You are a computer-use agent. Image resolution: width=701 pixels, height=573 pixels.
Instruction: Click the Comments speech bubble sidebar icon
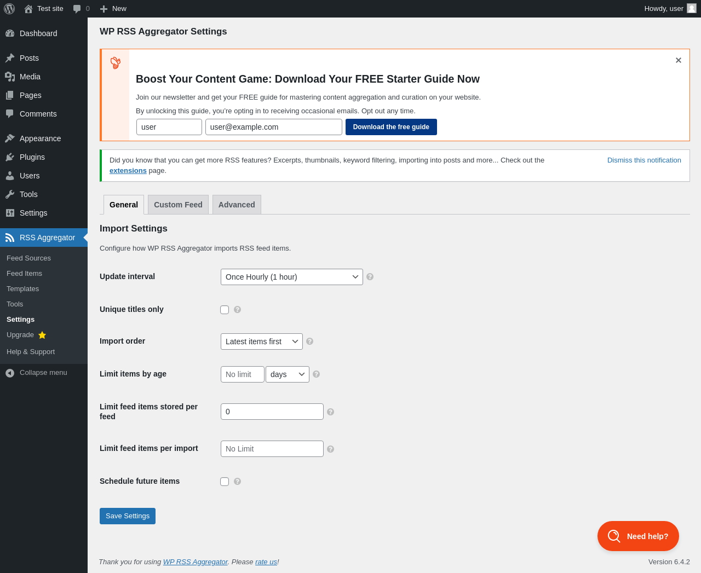(10, 114)
